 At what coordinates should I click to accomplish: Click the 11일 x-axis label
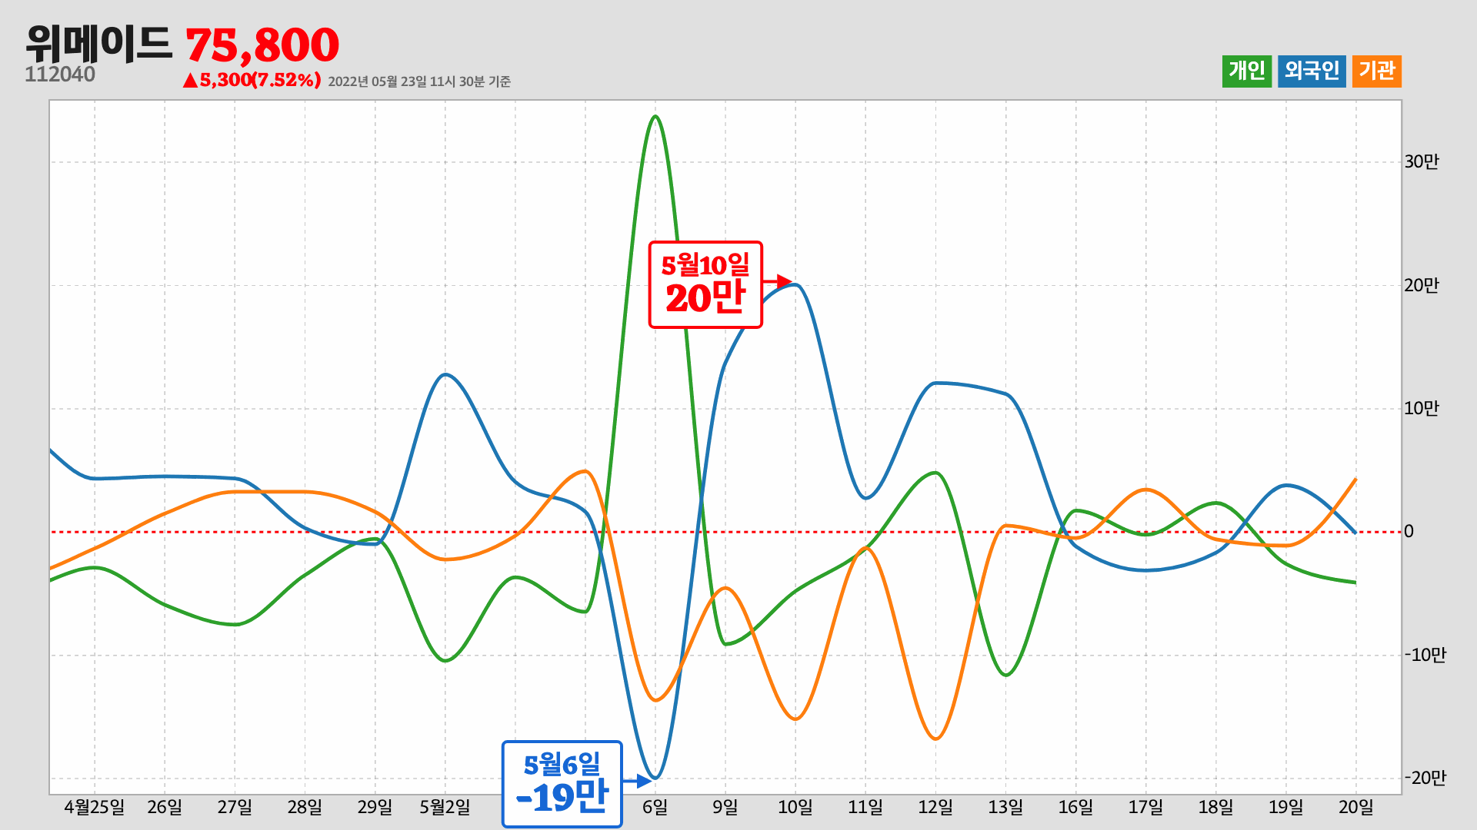pyautogui.click(x=865, y=808)
